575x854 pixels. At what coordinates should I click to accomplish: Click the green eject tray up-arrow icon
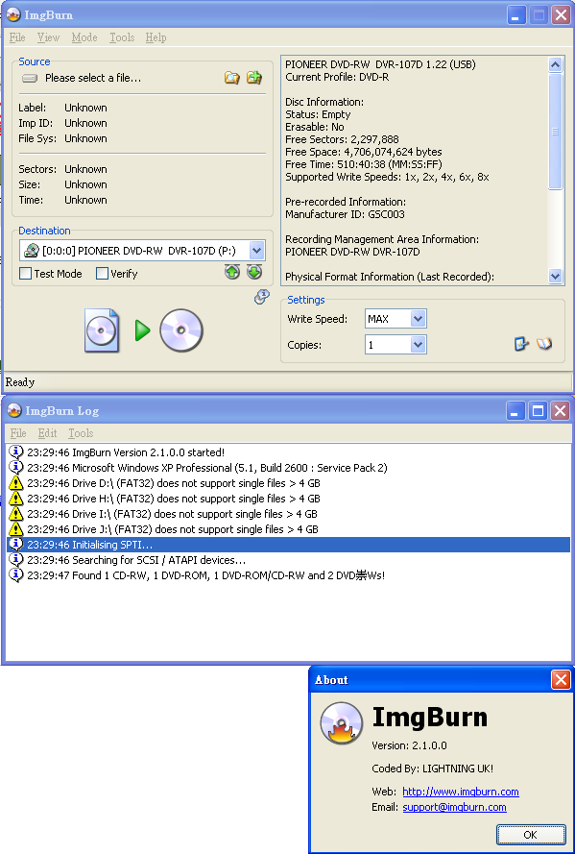[x=232, y=272]
